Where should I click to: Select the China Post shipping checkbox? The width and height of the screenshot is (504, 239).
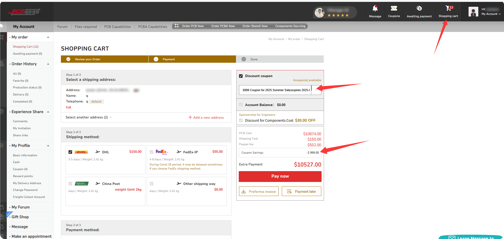point(70,184)
